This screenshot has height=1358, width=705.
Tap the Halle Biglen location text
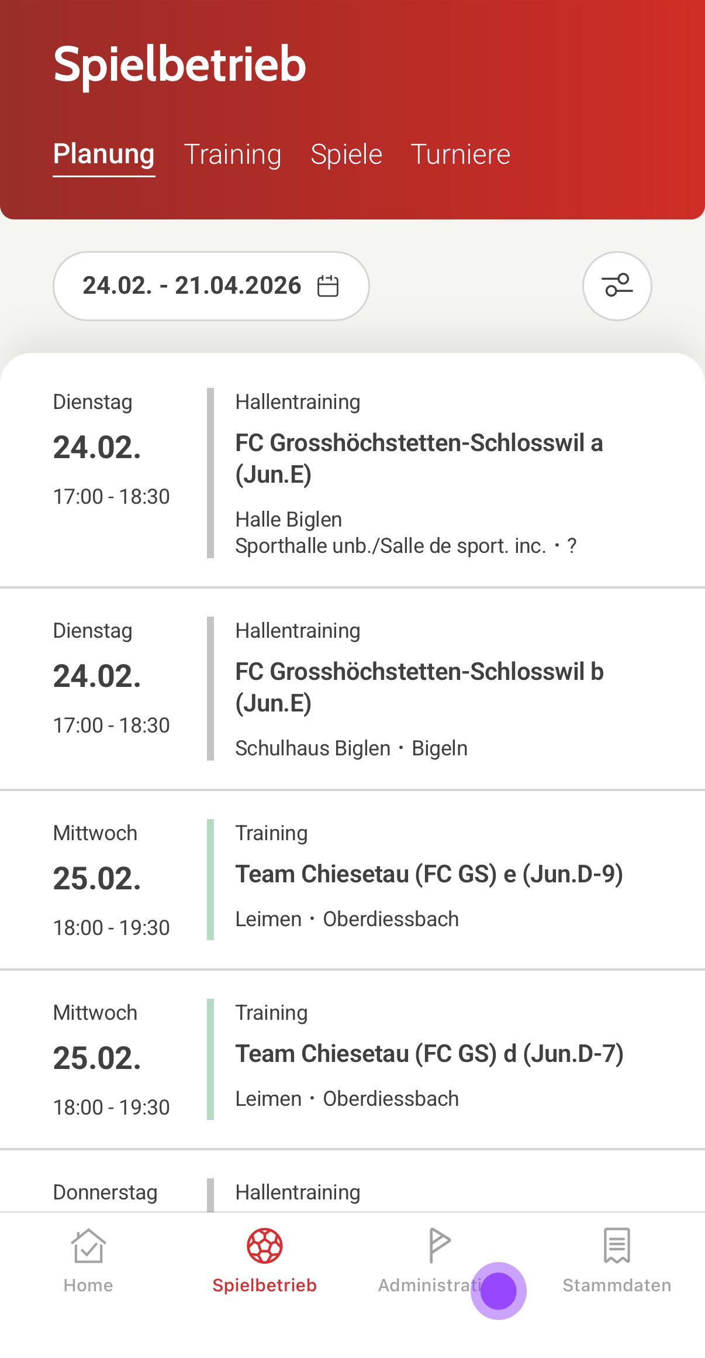[289, 520]
